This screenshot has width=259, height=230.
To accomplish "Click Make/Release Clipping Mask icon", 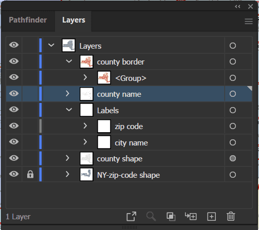I will coord(171,217).
